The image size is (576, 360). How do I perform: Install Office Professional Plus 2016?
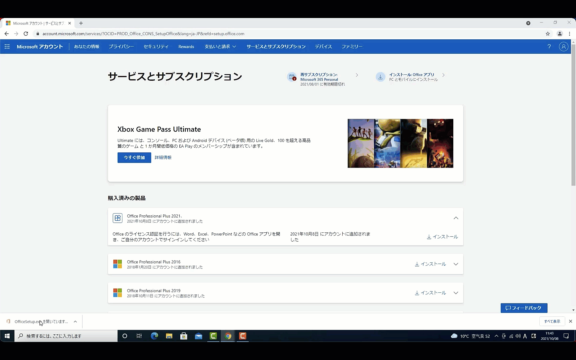tap(430, 264)
